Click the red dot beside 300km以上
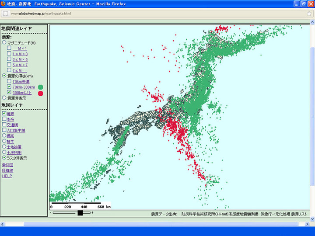Viewport: 315px width, 236px height. (x=41, y=93)
